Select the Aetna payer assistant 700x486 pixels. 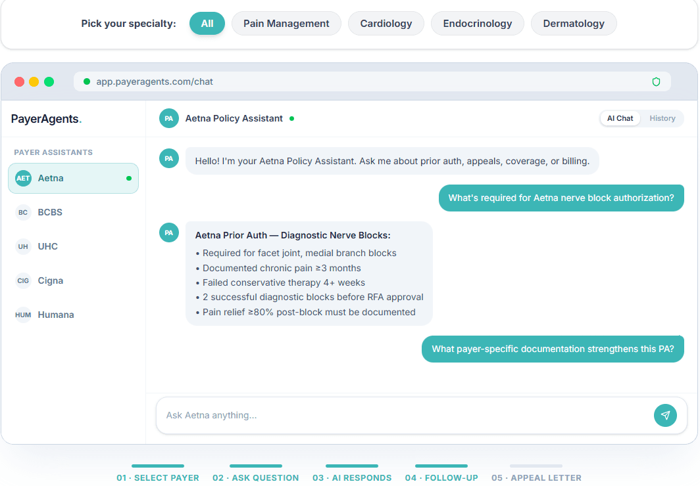pos(73,178)
